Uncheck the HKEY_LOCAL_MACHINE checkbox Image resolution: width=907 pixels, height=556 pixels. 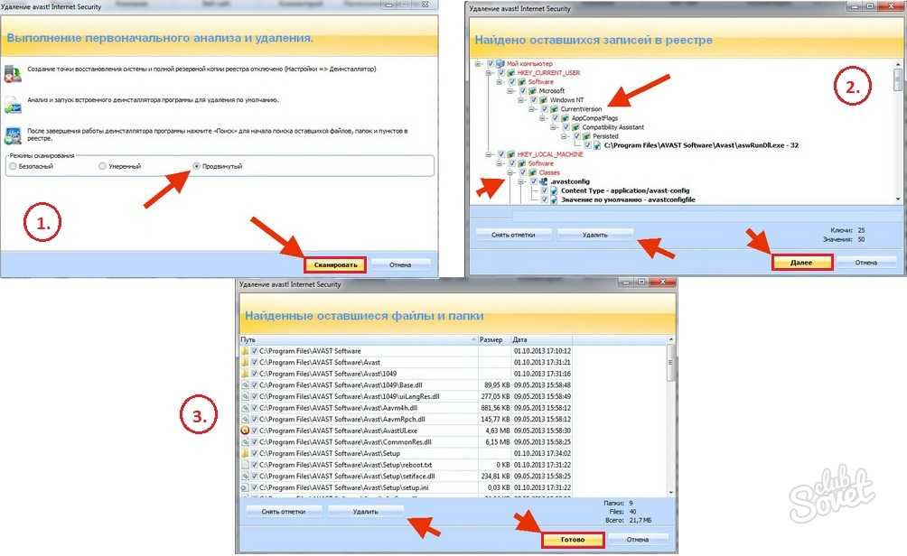click(500, 154)
